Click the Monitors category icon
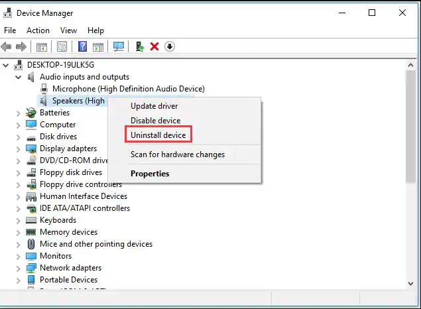This screenshot has width=421, height=309. click(31, 256)
